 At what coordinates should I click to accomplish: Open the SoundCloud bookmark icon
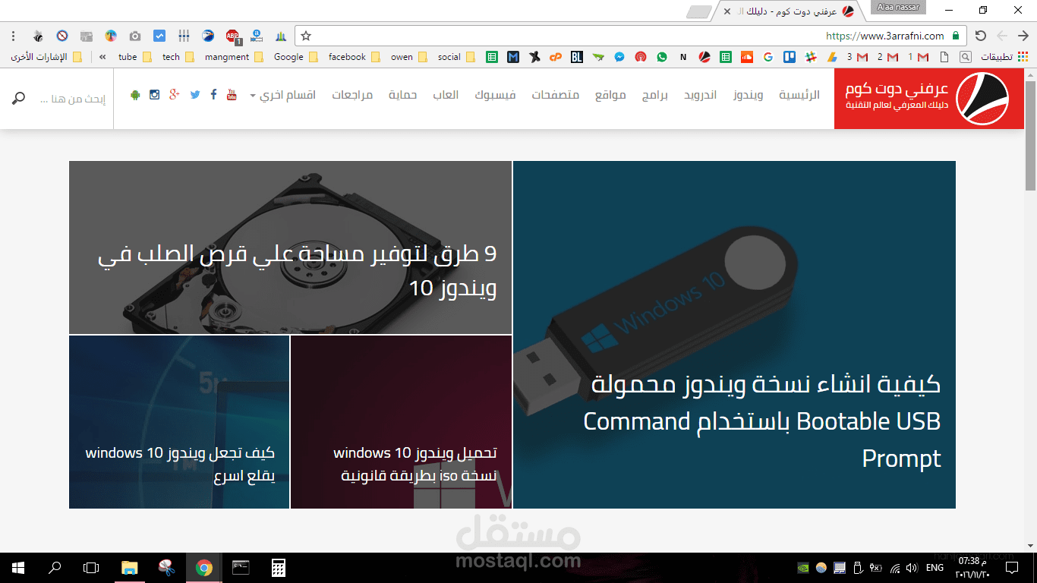click(747, 57)
